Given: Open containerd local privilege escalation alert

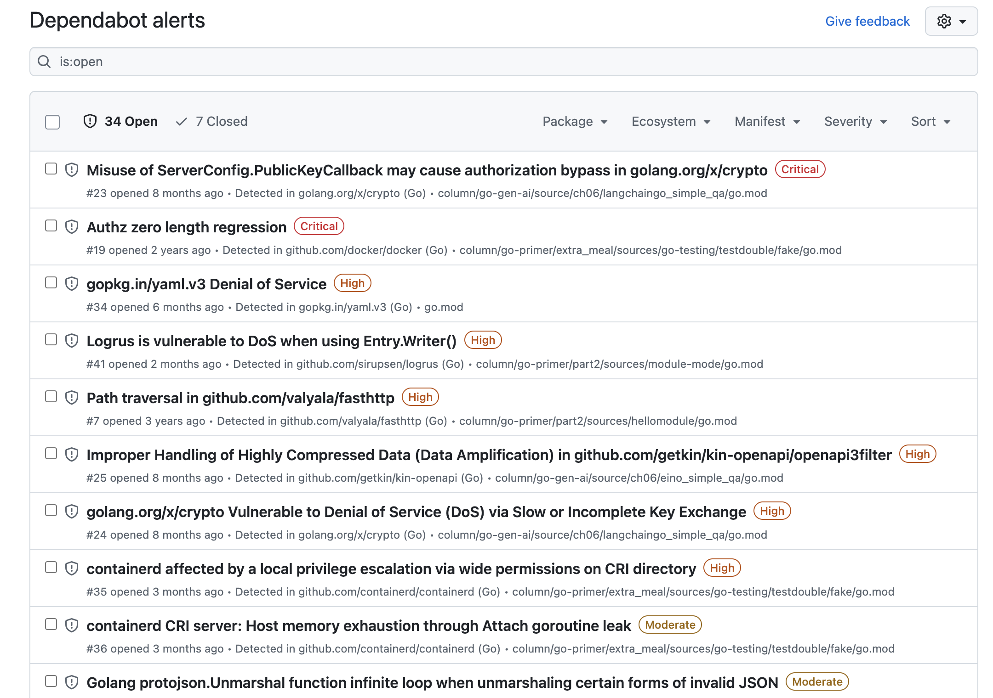Looking at the screenshot, I should click(x=391, y=569).
